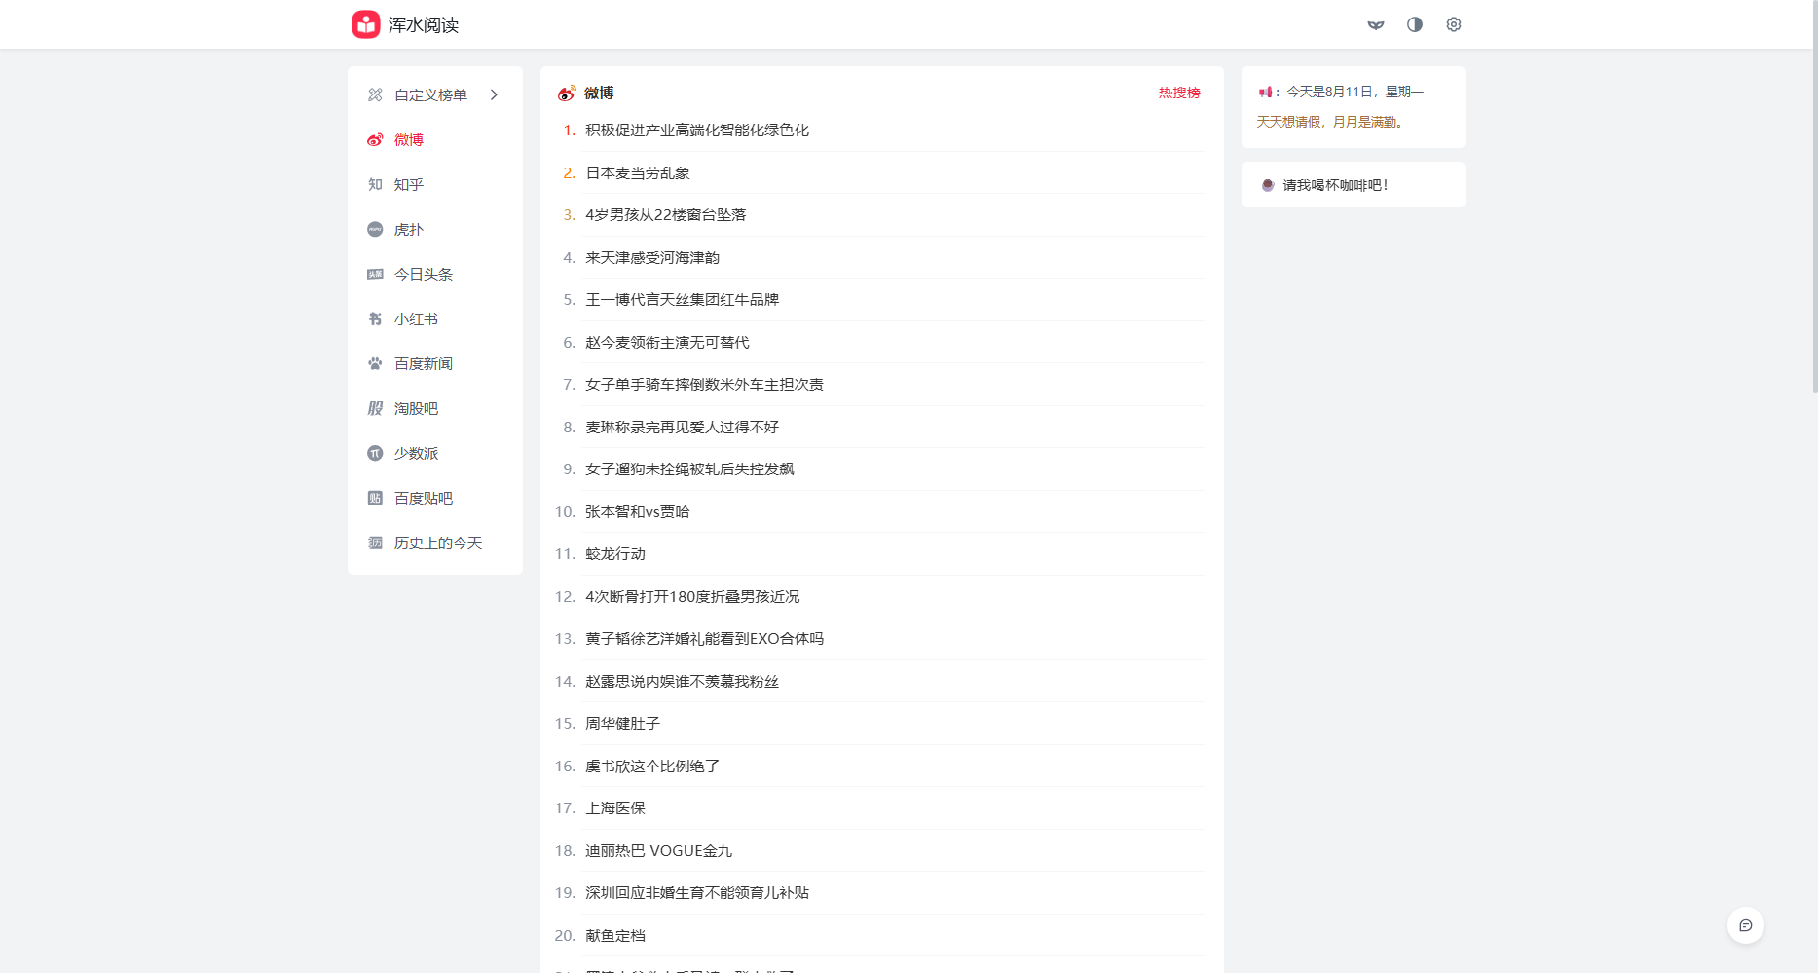This screenshot has width=1818, height=973.
Task: Click the 知乎 sidebar icon
Action: (375, 184)
